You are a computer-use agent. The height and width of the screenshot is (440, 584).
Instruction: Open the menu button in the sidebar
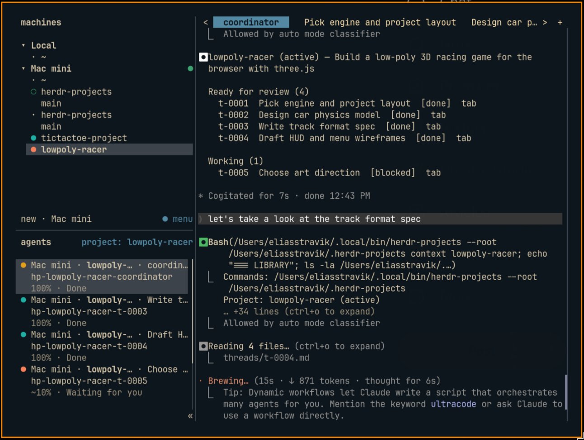tap(182, 219)
